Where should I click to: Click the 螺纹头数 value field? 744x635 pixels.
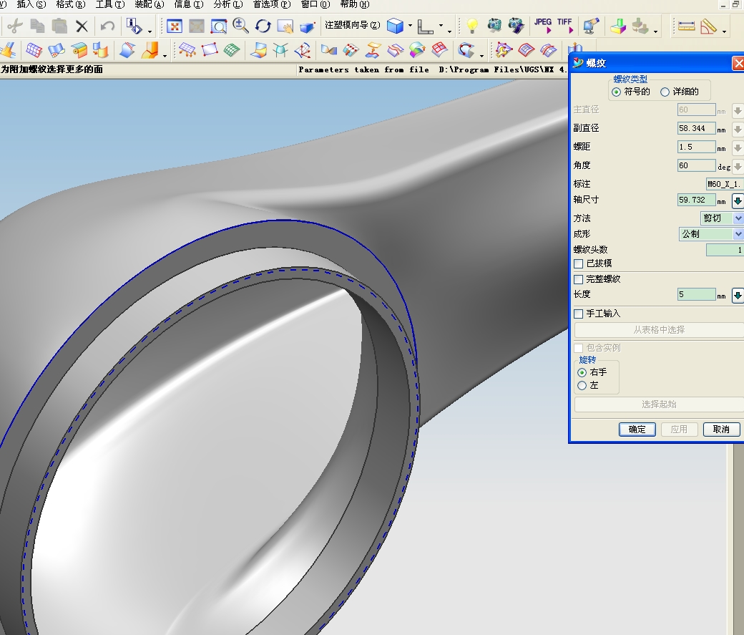click(725, 250)
